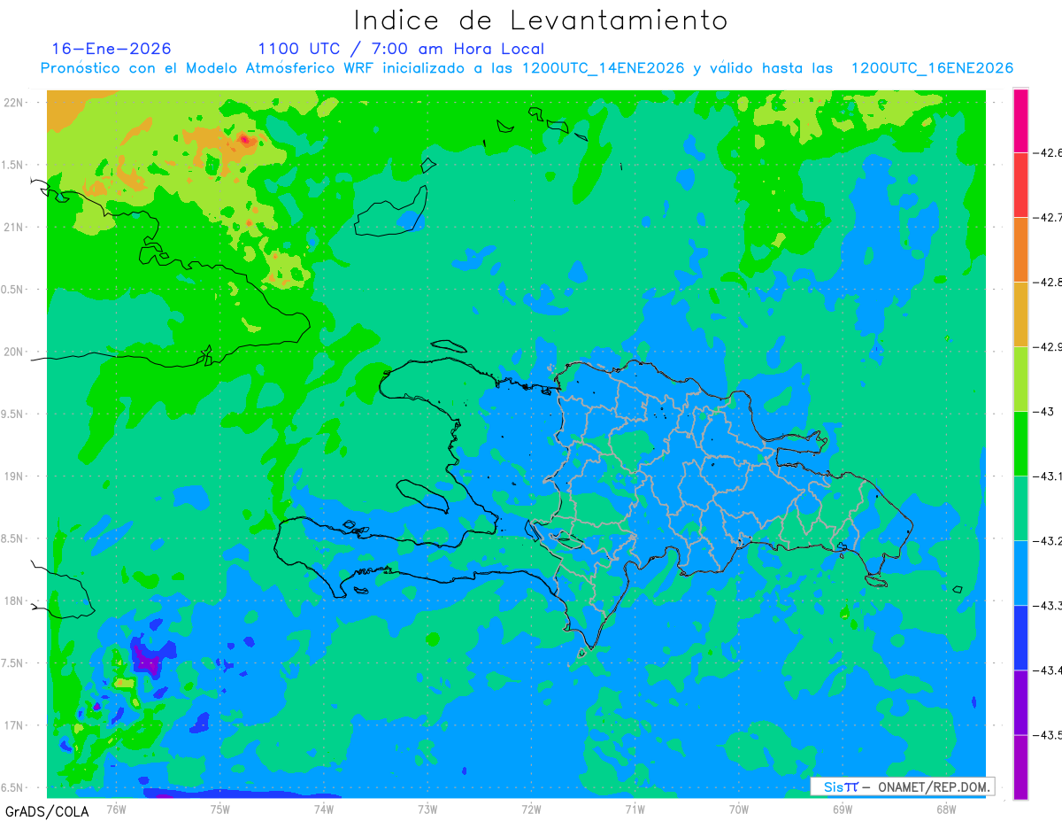Pick the yellow-orange legend segment below -42.8

point(1020,314)
